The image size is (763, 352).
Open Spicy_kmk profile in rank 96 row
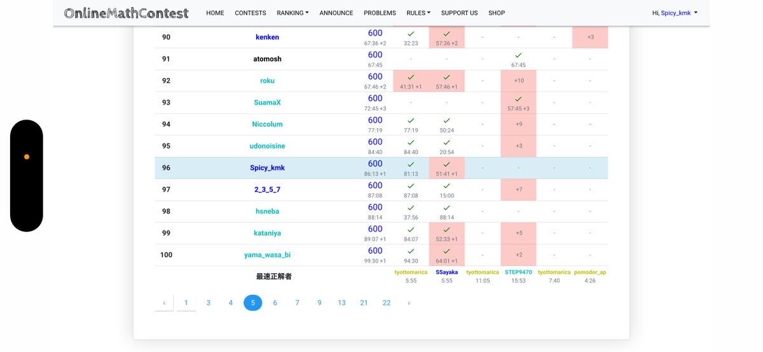[267, 168]
